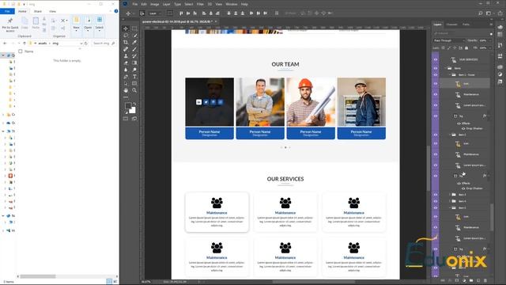Expand the Item 4 group
506x285 pixels.
click(x=450, y=201)
